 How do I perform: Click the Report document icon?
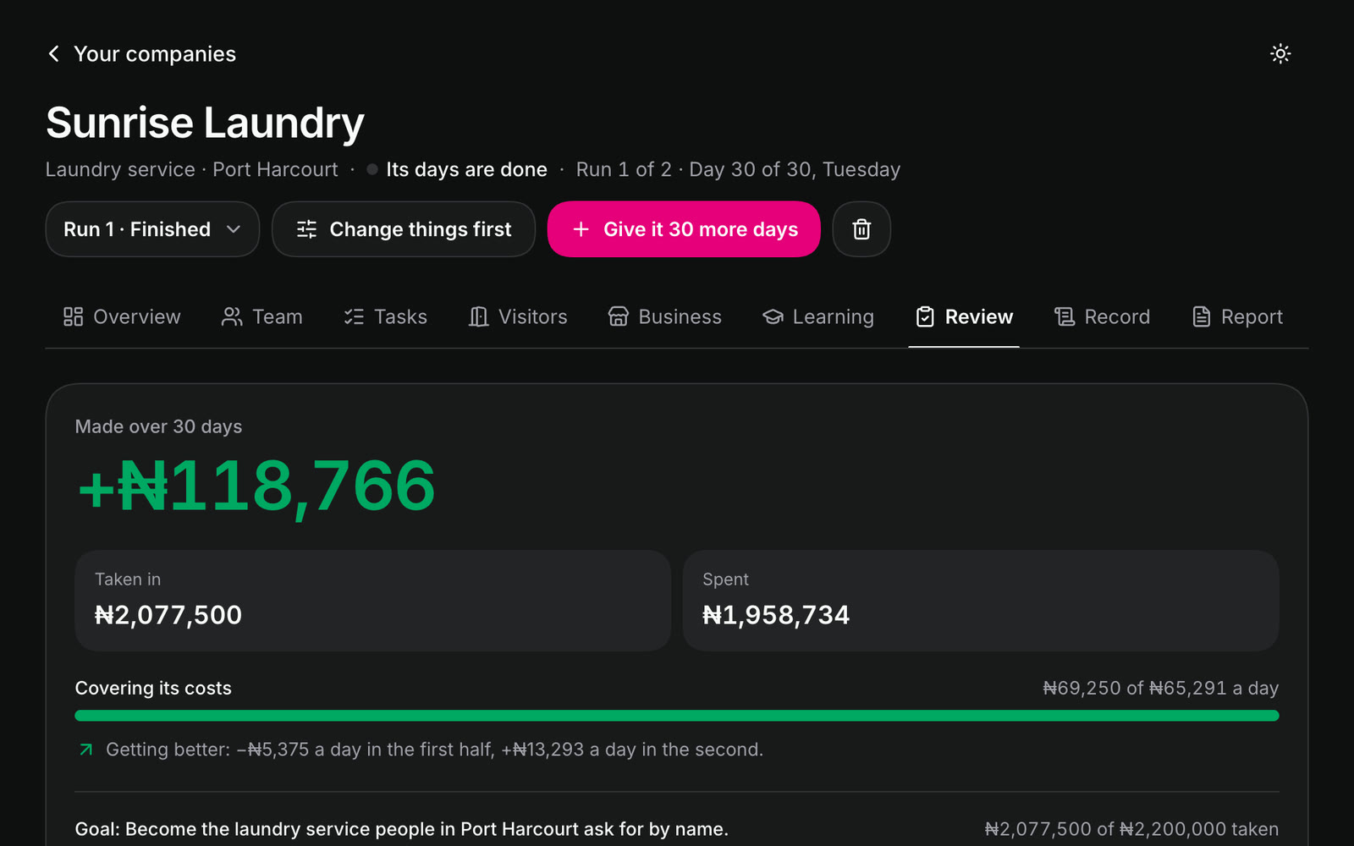(x=1202, y=317)
